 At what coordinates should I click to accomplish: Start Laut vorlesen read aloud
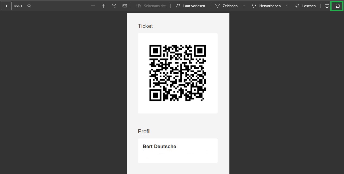[191, 6]
